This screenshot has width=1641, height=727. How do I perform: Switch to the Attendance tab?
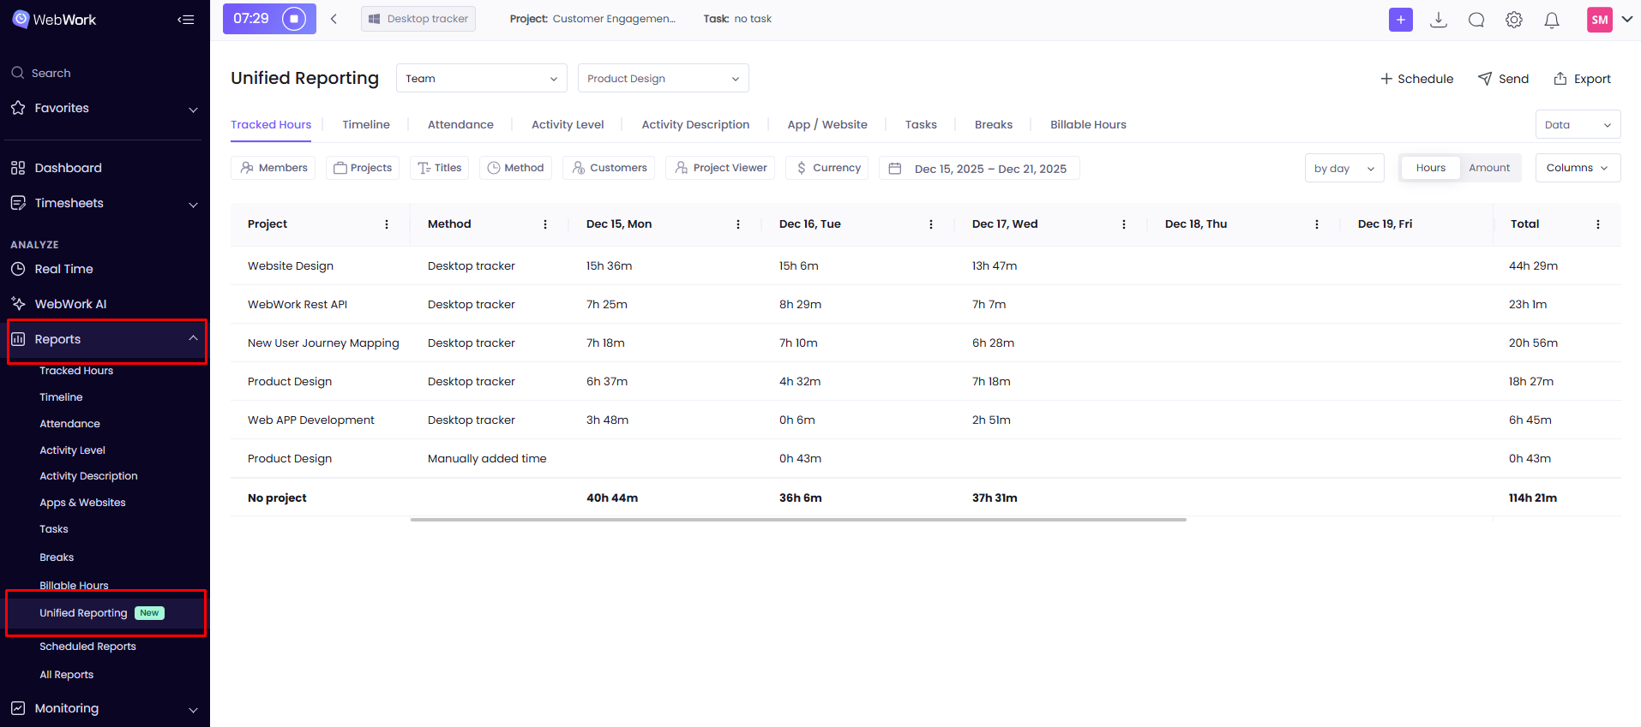460,124
